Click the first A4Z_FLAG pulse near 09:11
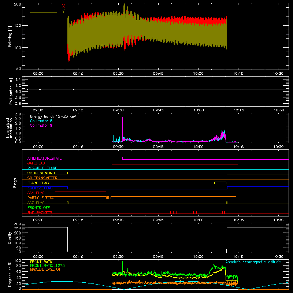This screenshot has height=293, width=293. (68, 203)
